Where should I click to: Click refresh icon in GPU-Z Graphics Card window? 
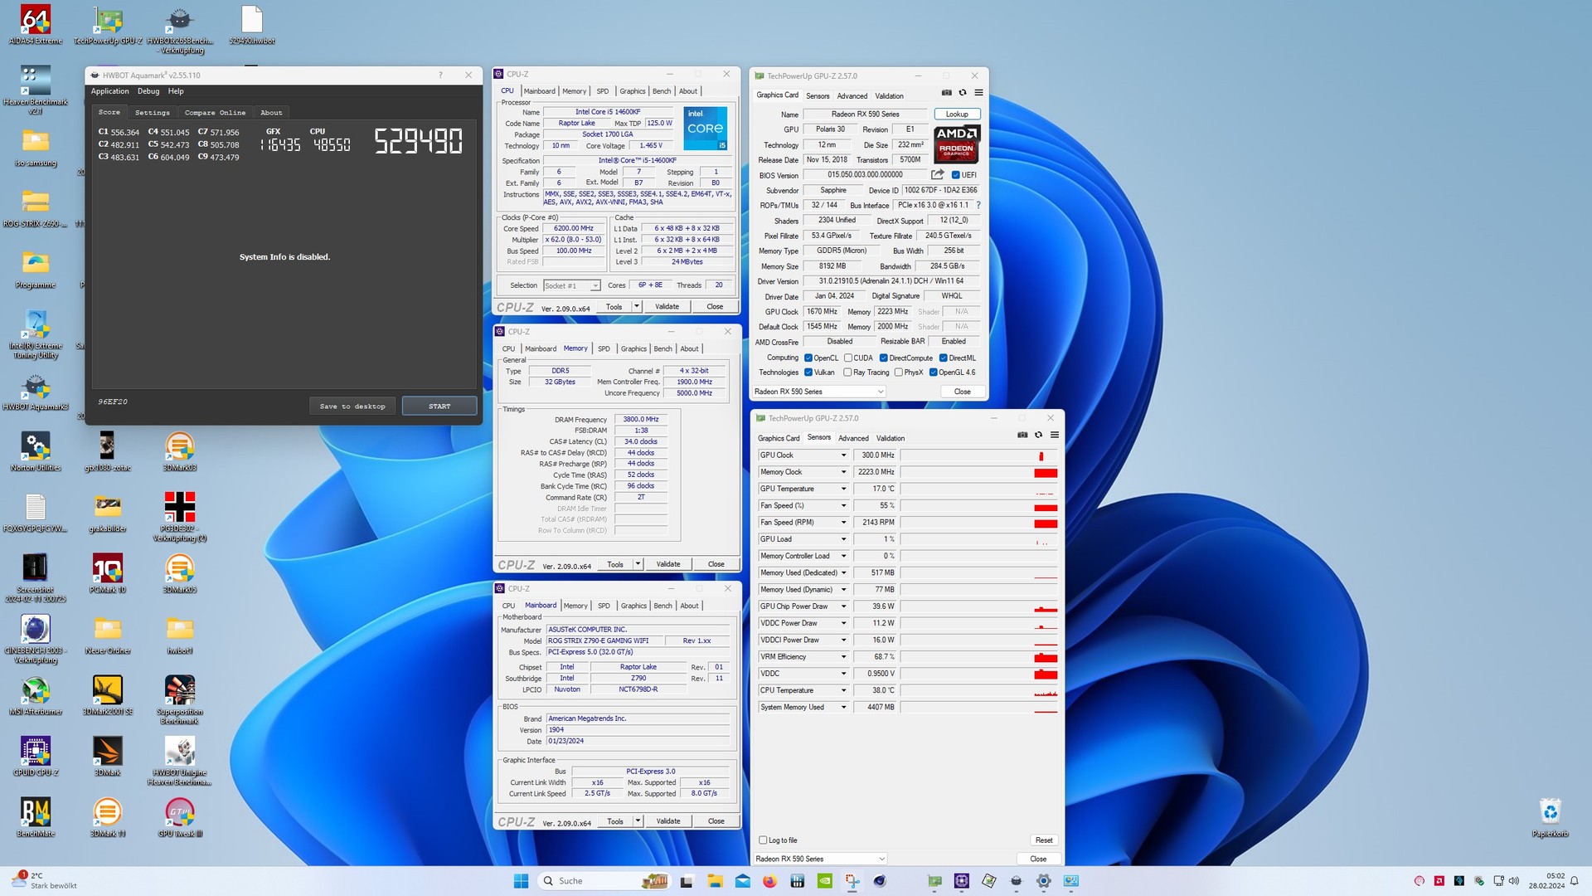(x=963, y=93)
